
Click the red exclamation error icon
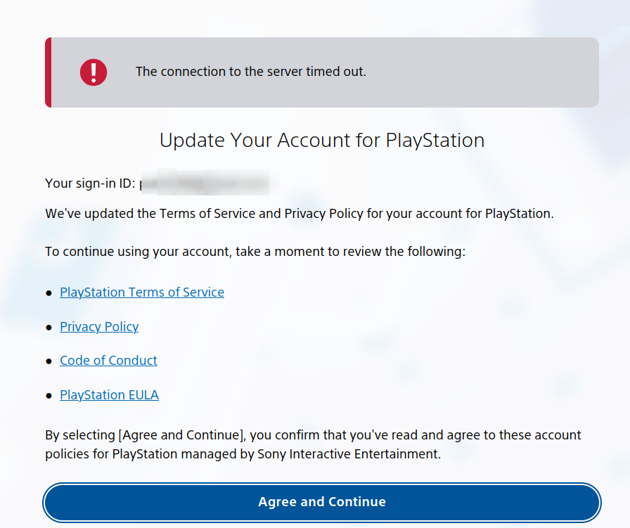tap(93, 72)
